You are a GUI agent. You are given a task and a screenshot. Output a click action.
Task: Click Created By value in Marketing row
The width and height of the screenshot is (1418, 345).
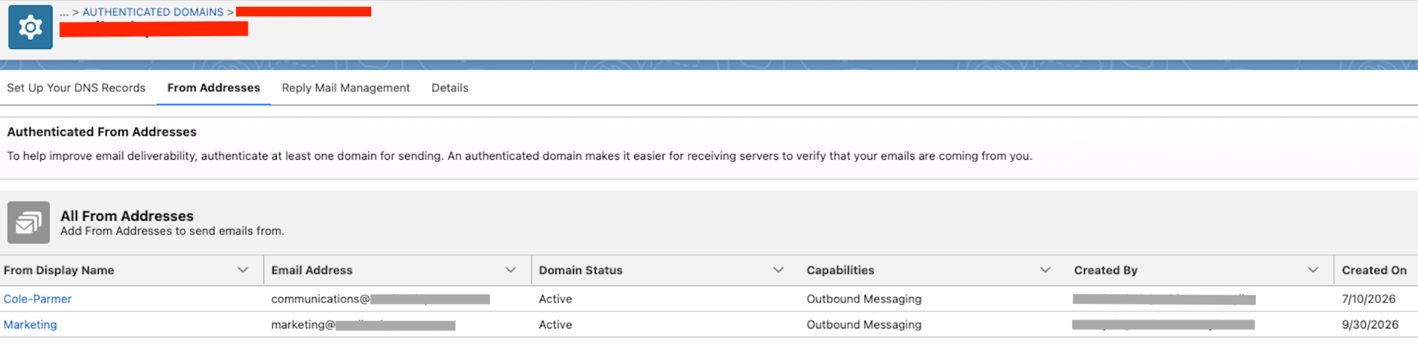[x=1163, y=324]
